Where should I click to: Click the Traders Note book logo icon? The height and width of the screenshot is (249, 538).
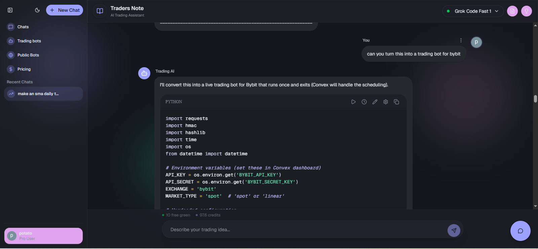click(100, 11)
